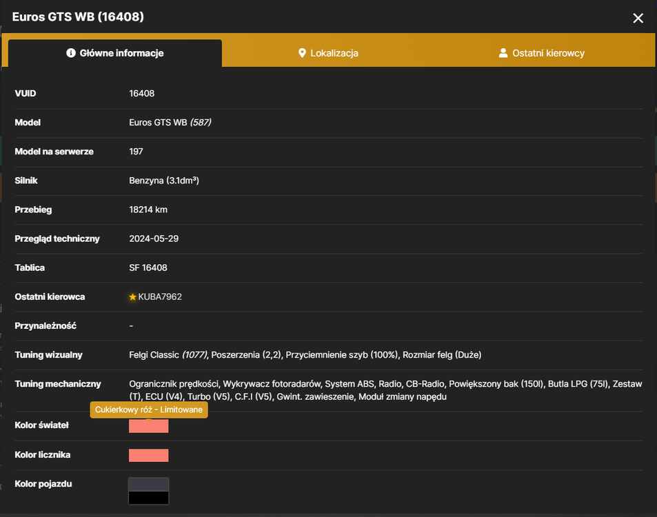Click the mileage value 18214 km

click(x=148, y=210)
